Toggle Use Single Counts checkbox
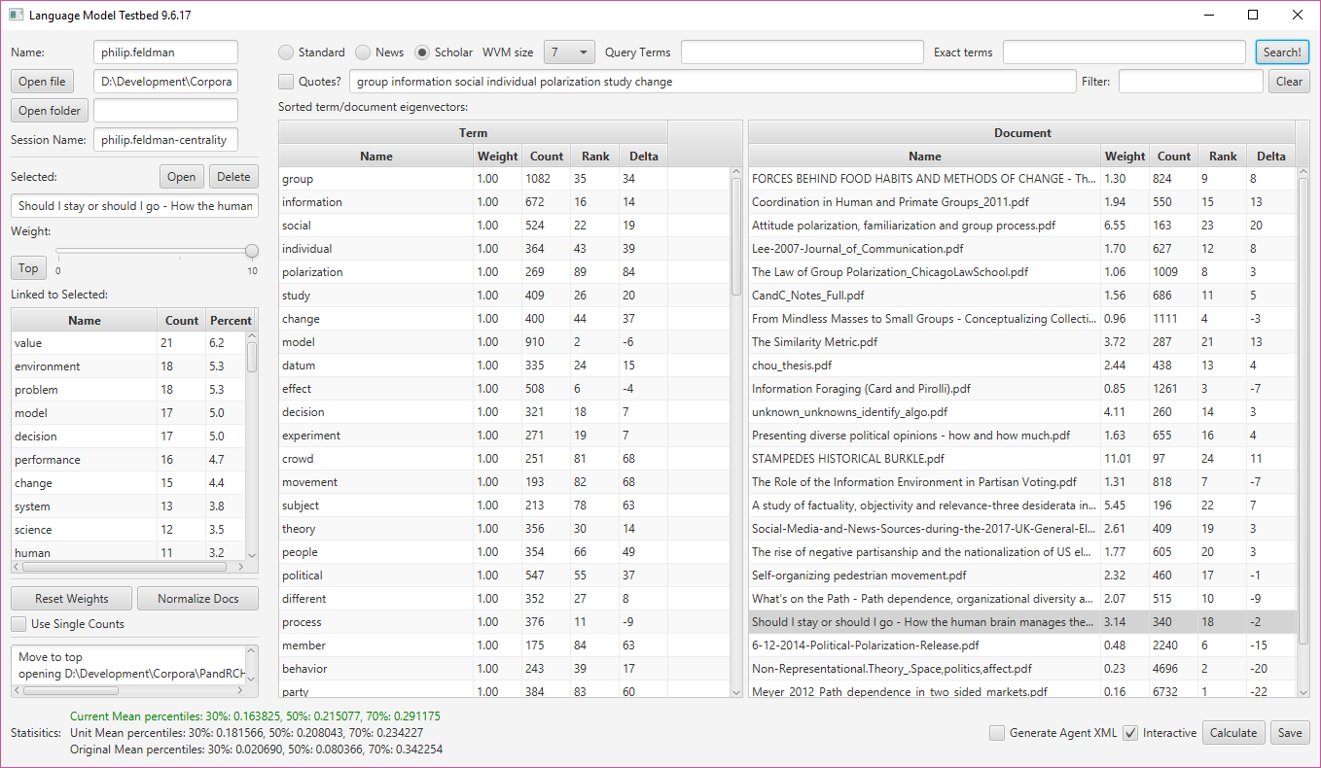The width and height of the screenshot is (1321, 768). [18, 624]
